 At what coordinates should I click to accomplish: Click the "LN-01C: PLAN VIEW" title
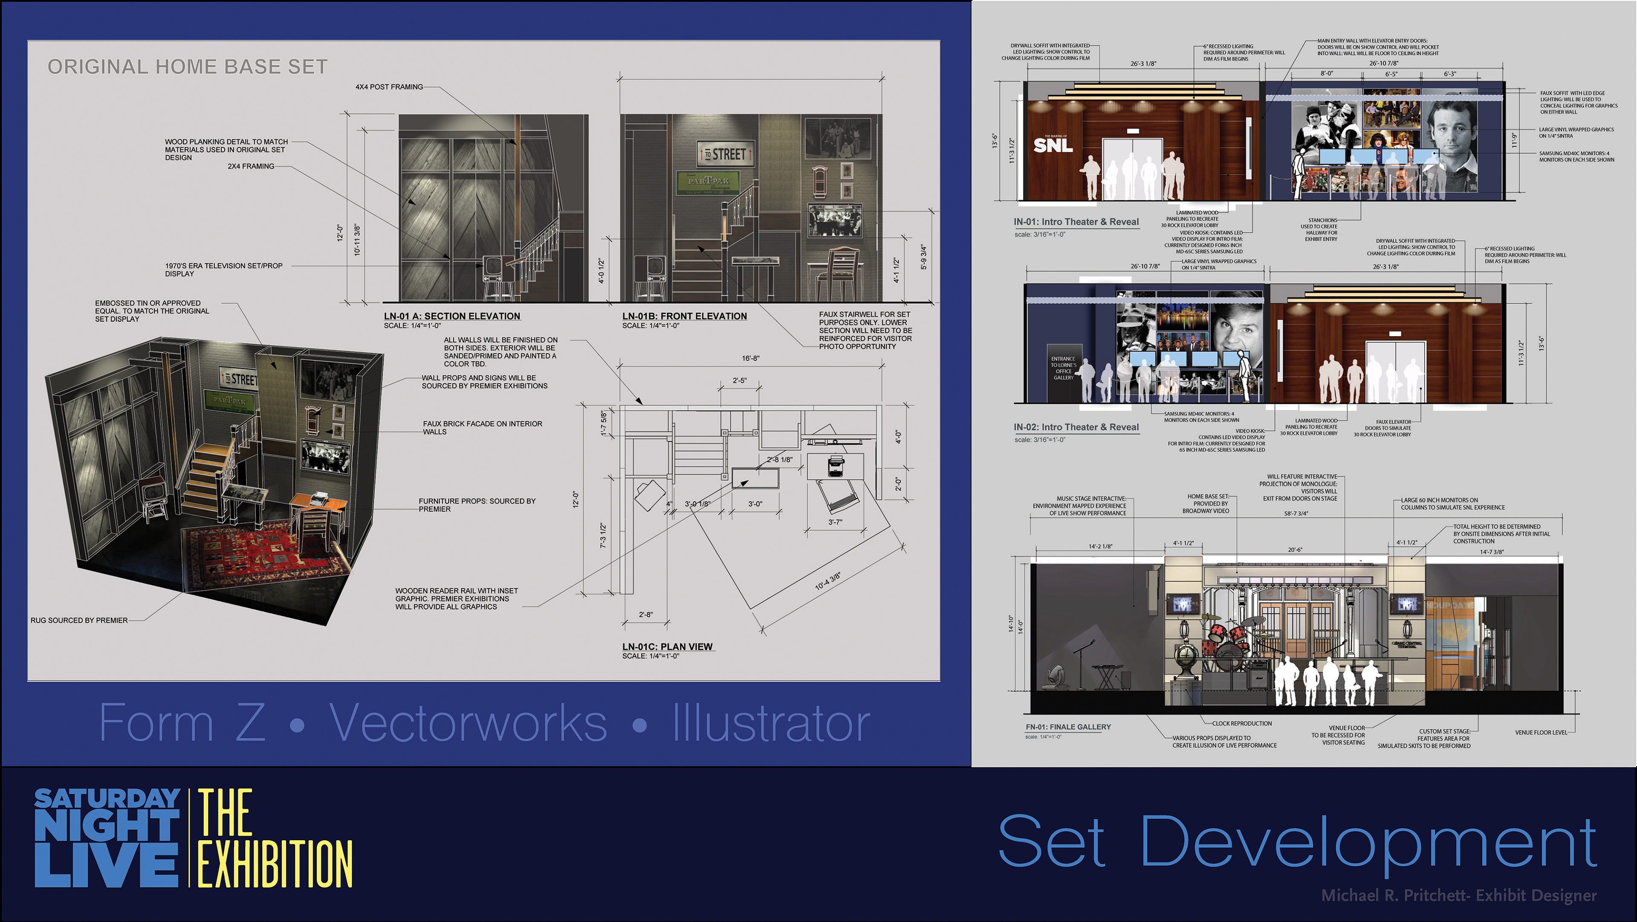click(668, 647)
